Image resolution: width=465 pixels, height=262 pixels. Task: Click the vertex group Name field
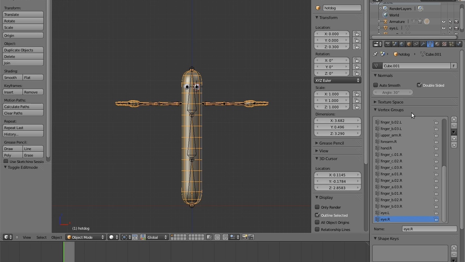tap(430, 229)
